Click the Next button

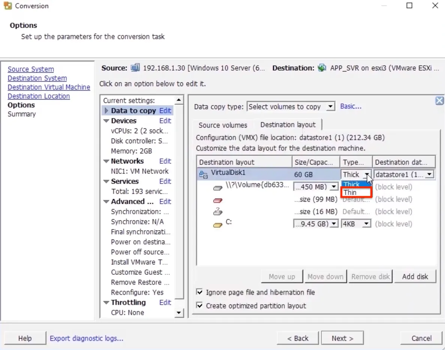pos(342,338)
